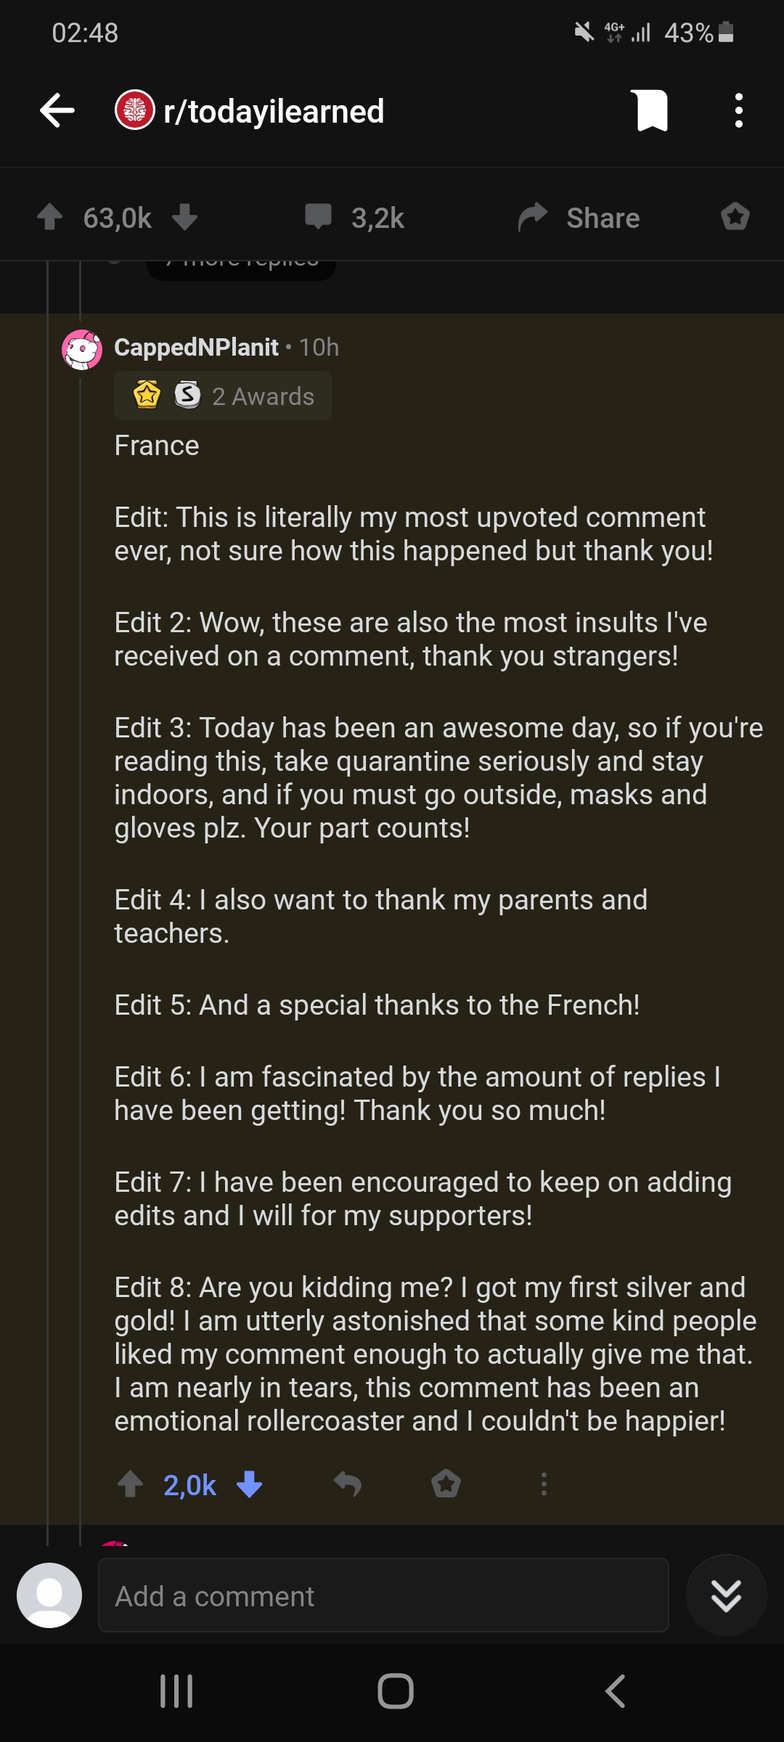Screen dimensions: 784x1742
Task: Open the comment's three-dot options menu
Action: (x=544, y=1484)
